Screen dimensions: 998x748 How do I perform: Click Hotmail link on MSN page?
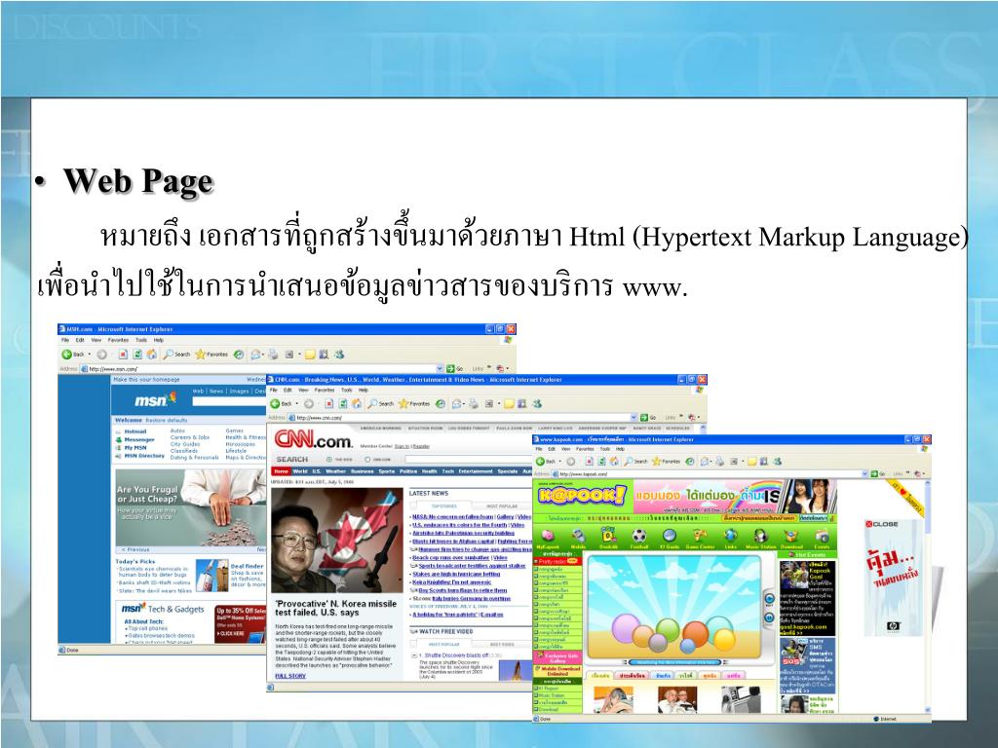pyautogui.click(x=134, y=431)
